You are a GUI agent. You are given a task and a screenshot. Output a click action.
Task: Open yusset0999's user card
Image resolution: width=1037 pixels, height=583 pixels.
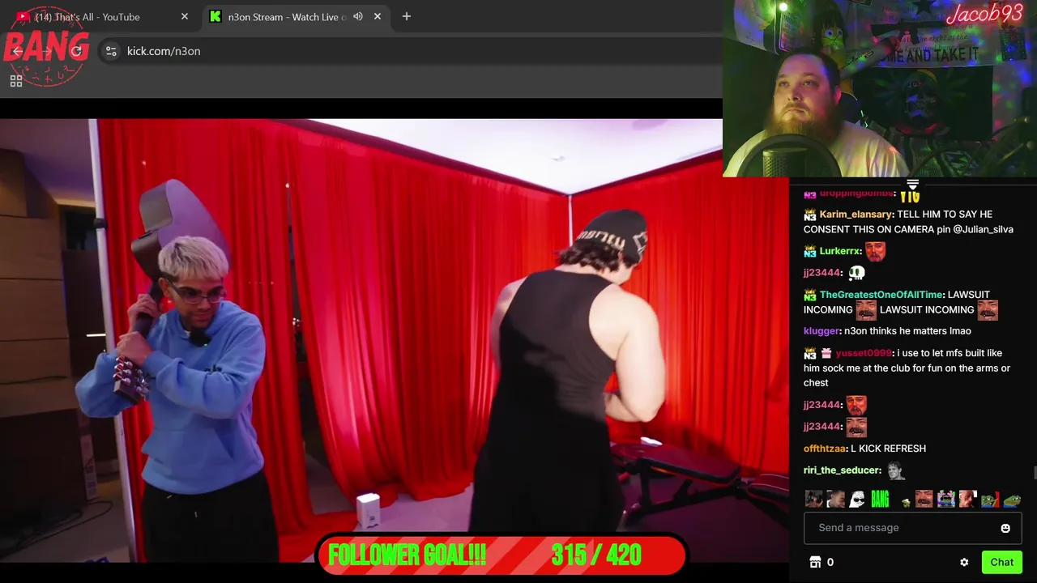click(x=863, y=353)
